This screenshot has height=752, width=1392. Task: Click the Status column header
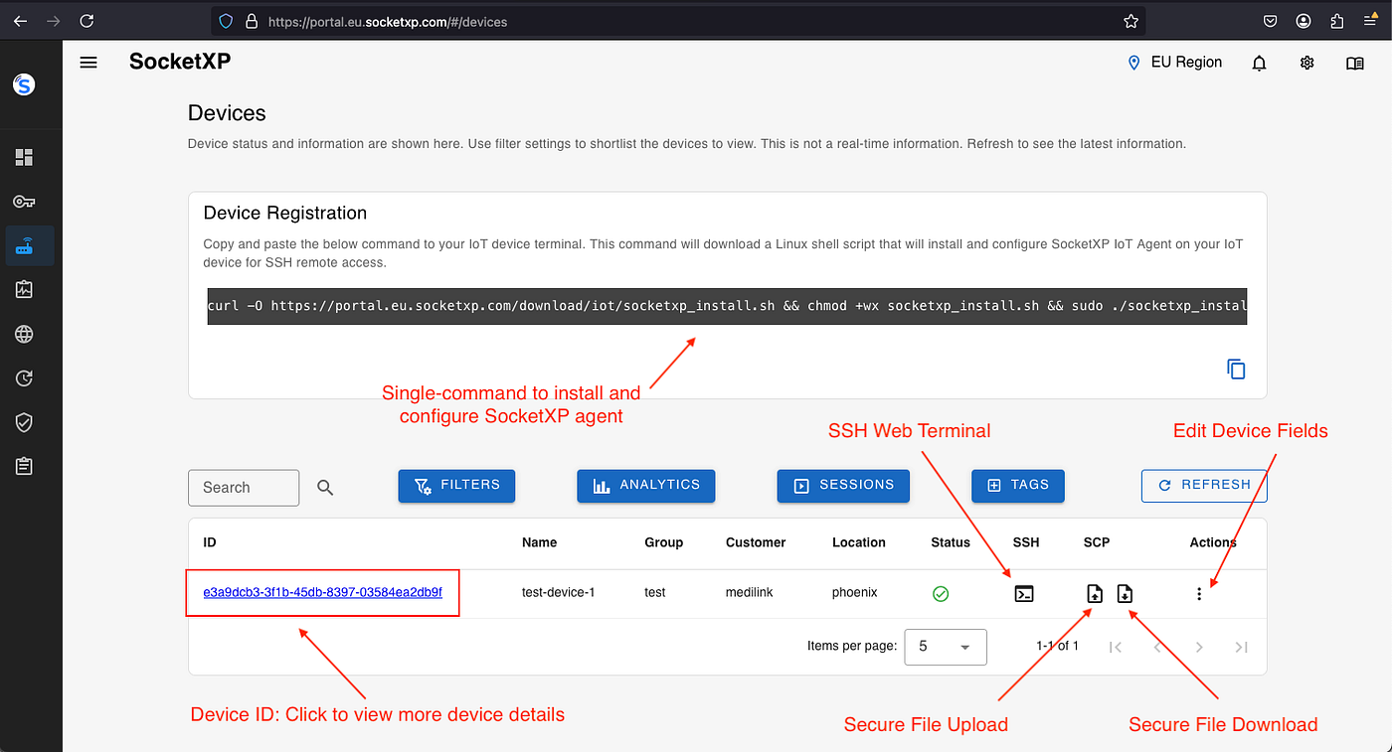coord(951,542)
